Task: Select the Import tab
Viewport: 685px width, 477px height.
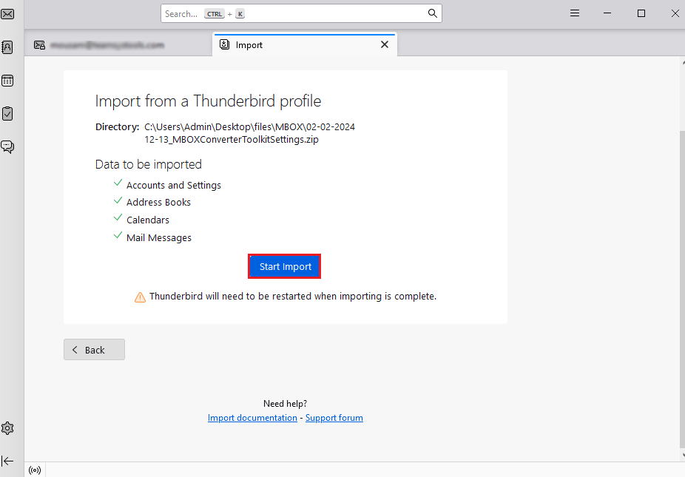Action: [305, 44]
